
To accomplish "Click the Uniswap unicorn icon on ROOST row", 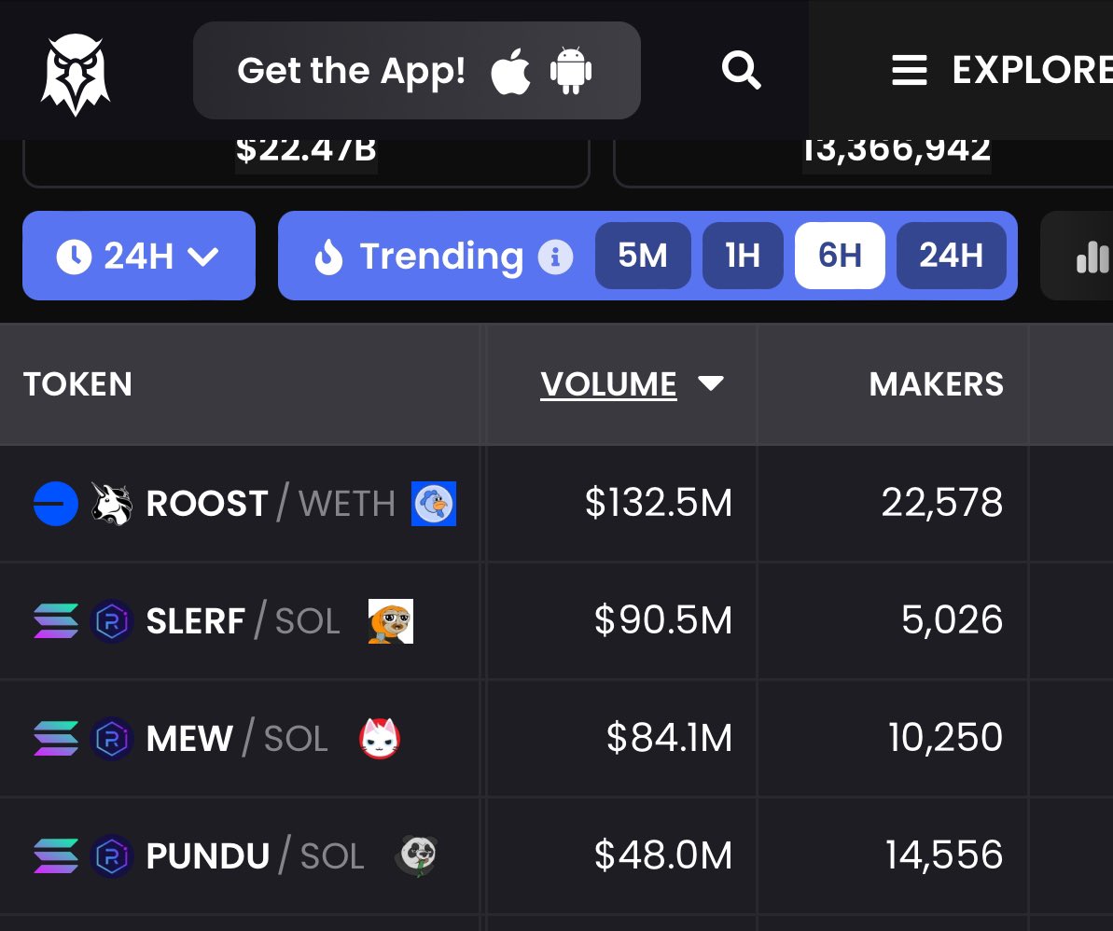I will [x=112, y=504].
